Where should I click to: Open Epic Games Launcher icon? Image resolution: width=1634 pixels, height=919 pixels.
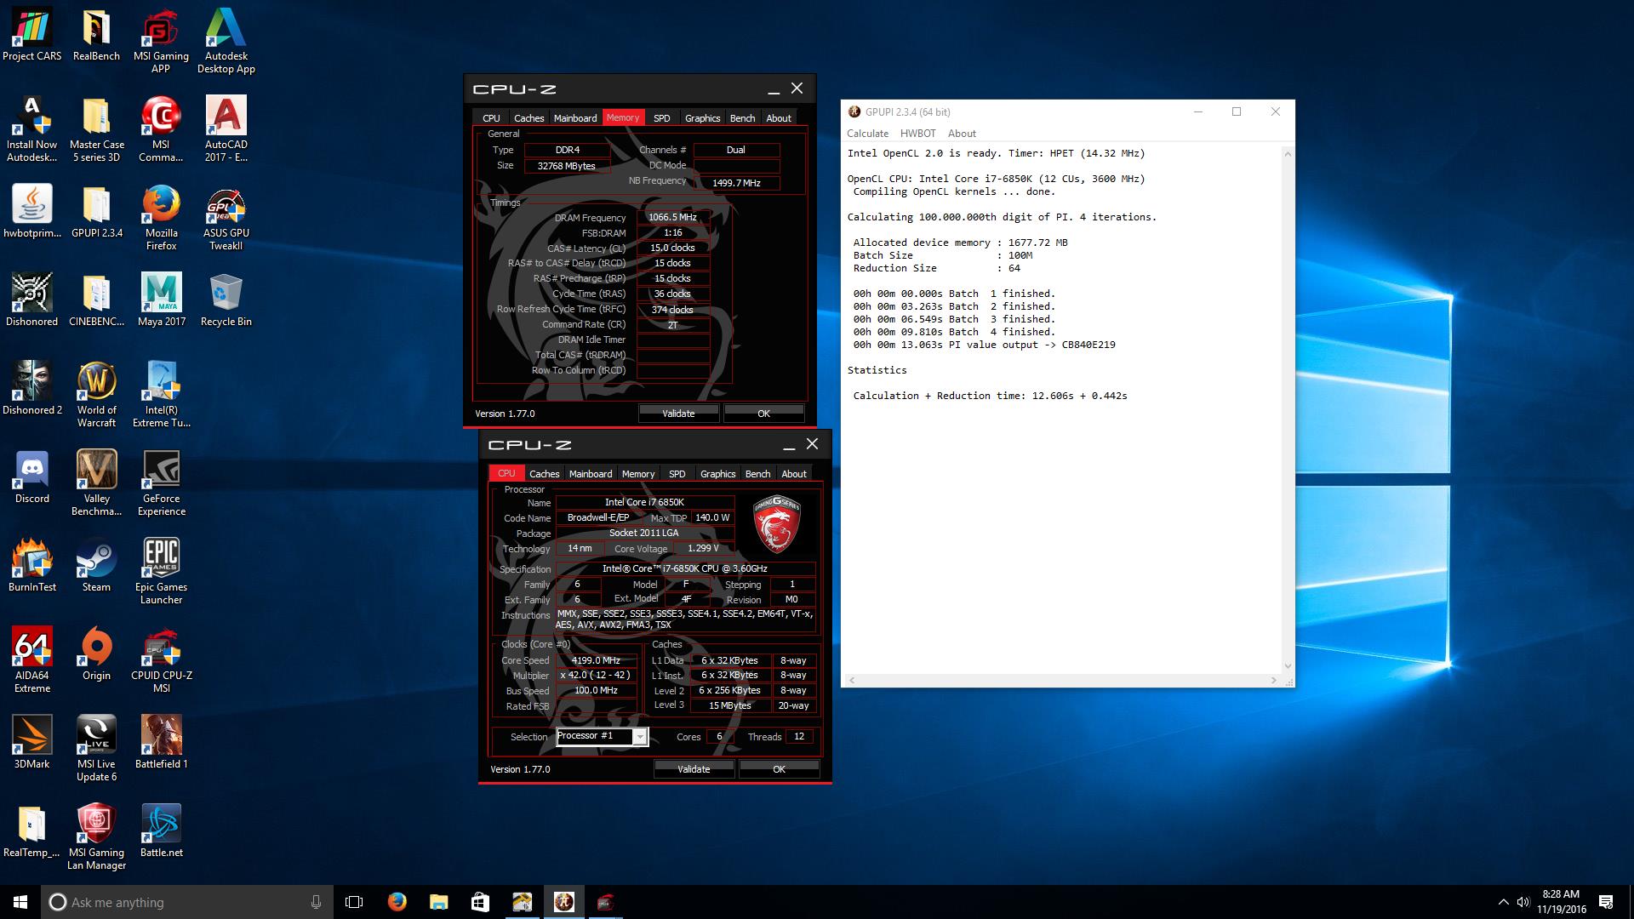(161, 572)
